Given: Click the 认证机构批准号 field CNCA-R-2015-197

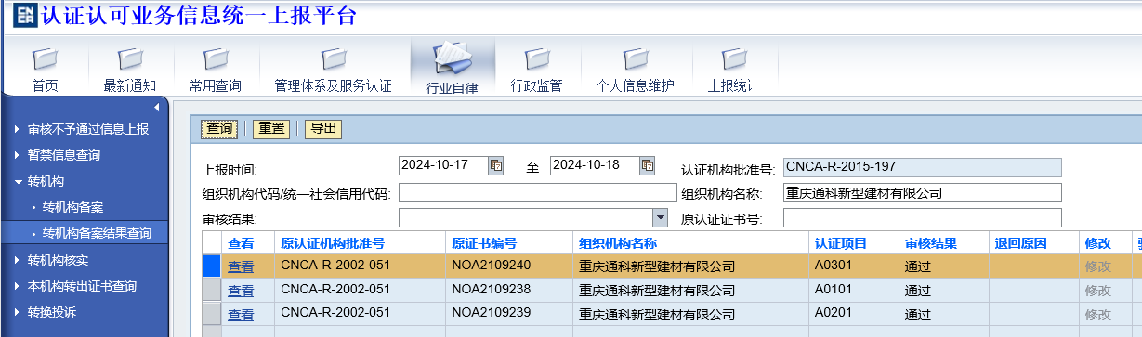Looking at the screenshot, I should tap(922, 167).
